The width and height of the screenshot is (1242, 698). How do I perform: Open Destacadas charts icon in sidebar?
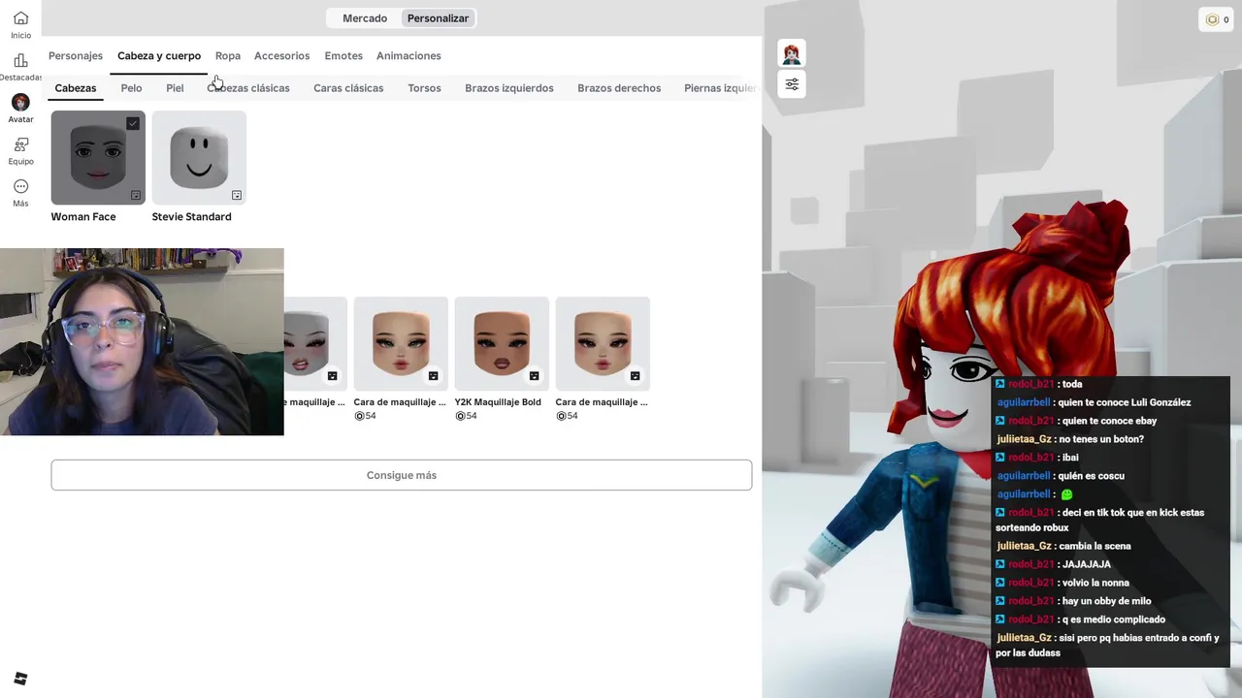click(x=20, y=60)
